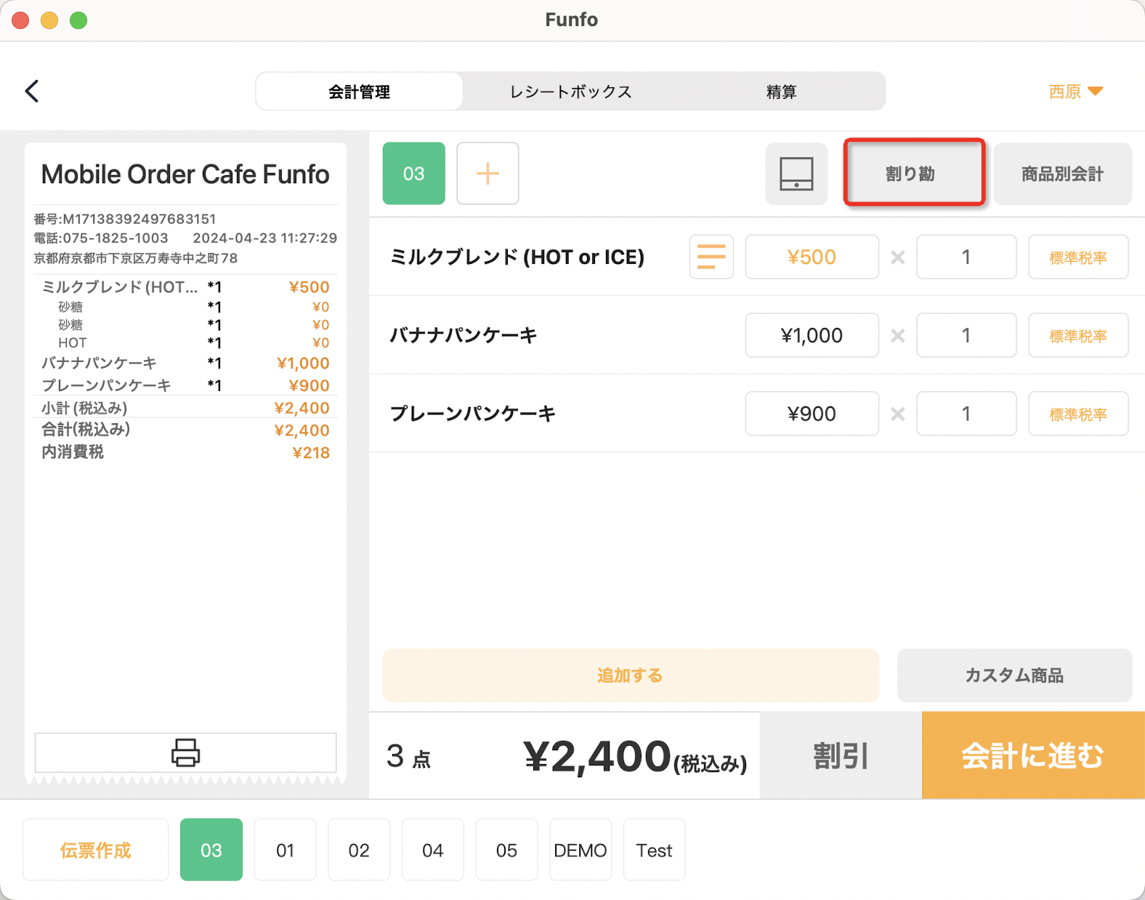The width and height of the screenshot is (1145, 900).
Task: Edit the ¥1,000 price field
Action: (812, 335)
